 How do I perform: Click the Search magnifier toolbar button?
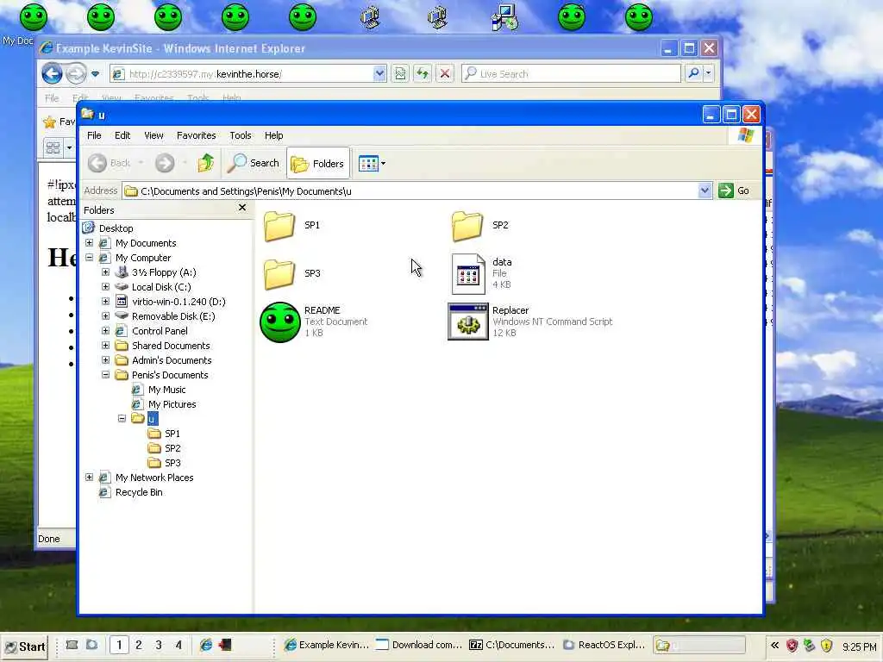tap(254, 163)
